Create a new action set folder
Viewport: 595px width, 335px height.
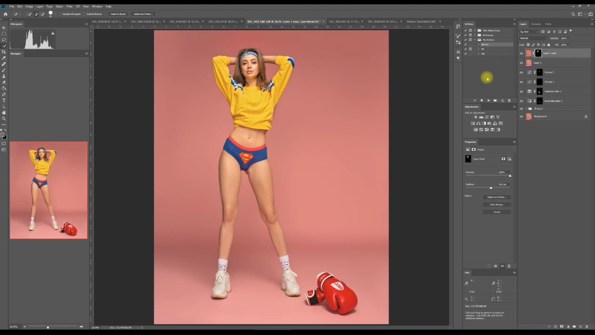point(495,100)
